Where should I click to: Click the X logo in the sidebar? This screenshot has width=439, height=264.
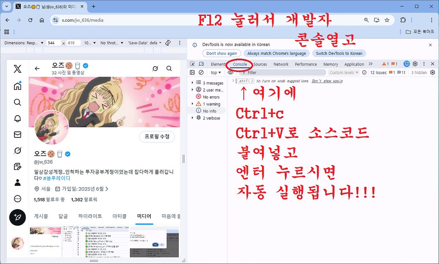coord(17,69)
